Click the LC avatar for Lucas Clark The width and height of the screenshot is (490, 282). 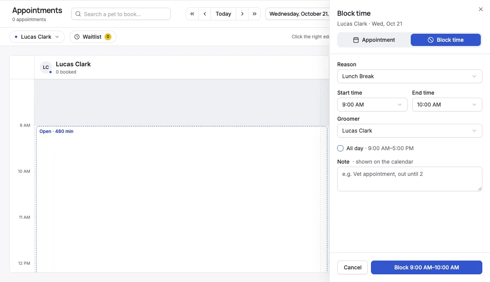pyautogui.click(x=46, y=67)
